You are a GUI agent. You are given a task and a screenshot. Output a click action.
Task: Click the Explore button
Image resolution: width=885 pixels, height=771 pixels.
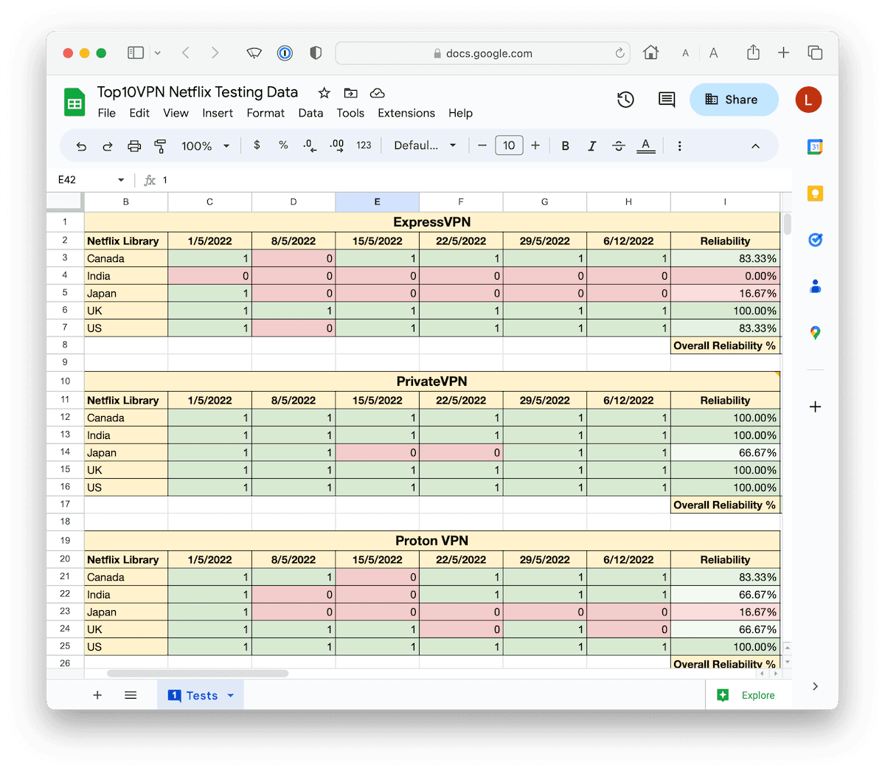pyautogui.click(x=746, y=695)
